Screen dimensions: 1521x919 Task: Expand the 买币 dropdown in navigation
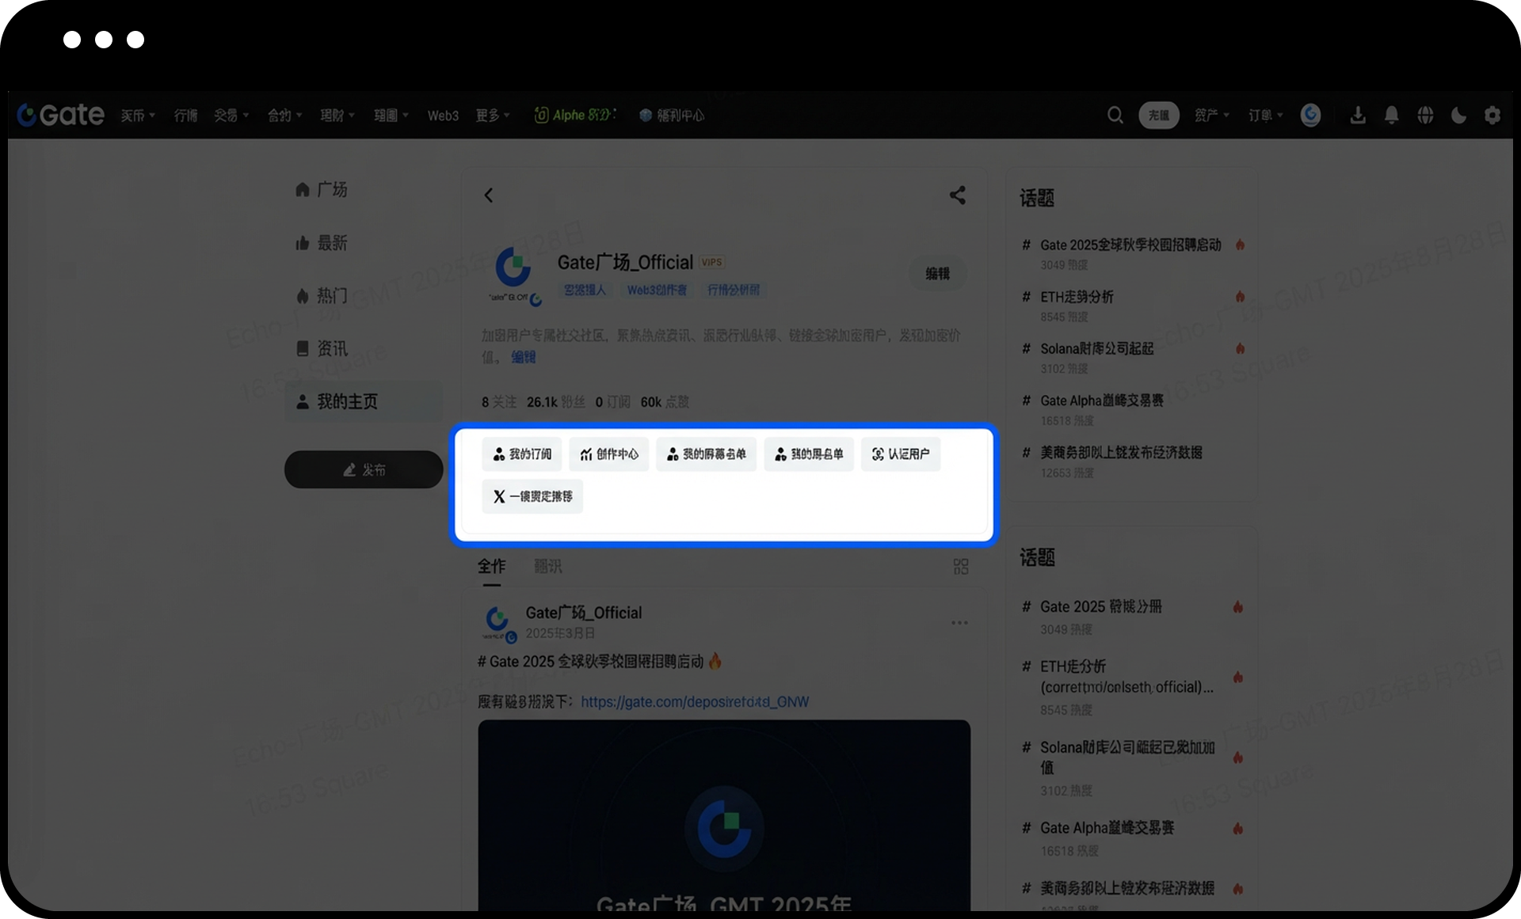(x=138, y=116)
